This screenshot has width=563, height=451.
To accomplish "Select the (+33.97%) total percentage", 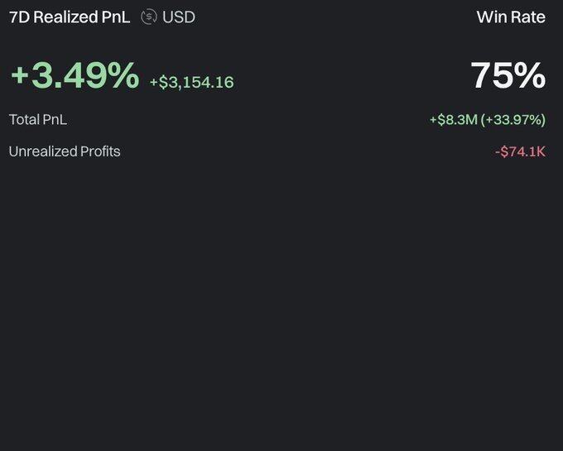I will [513, 119].
